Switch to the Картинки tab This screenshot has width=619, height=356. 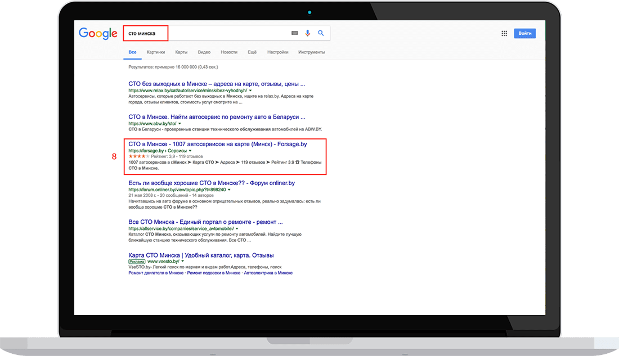click(x=155, y=52)
